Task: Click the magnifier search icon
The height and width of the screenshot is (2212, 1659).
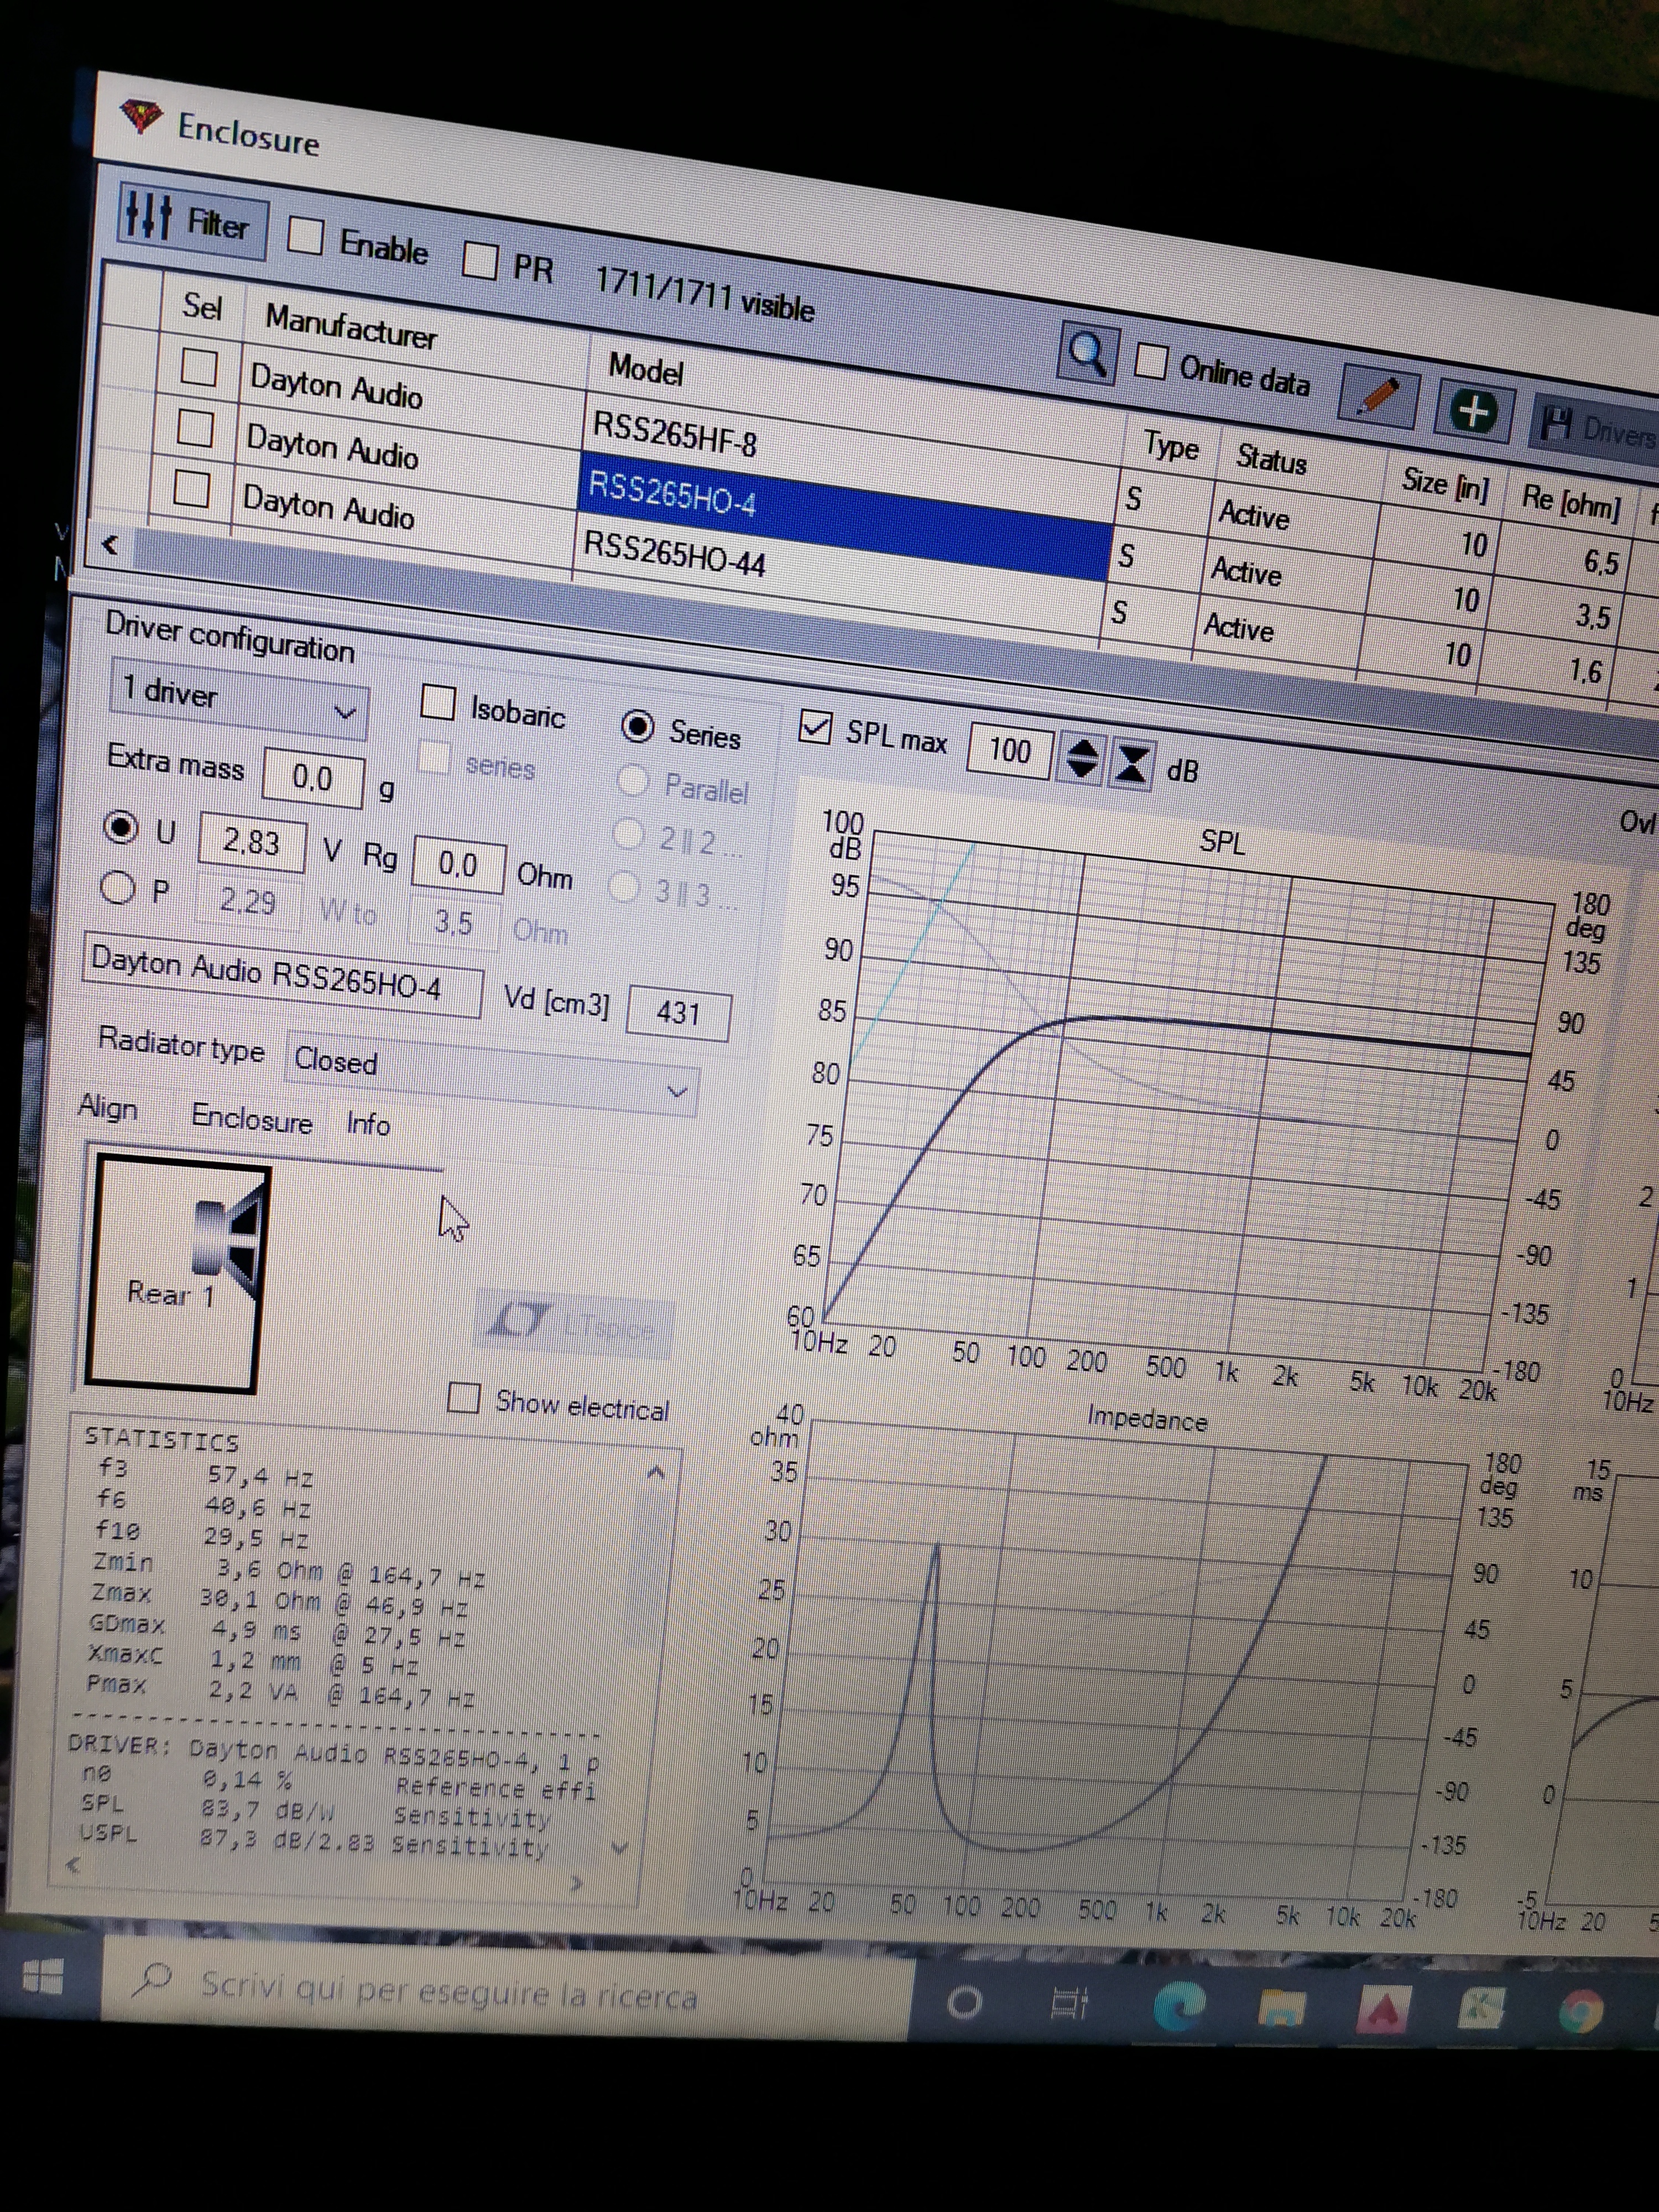Action: pyautogui.click(x=1087, y=354)
